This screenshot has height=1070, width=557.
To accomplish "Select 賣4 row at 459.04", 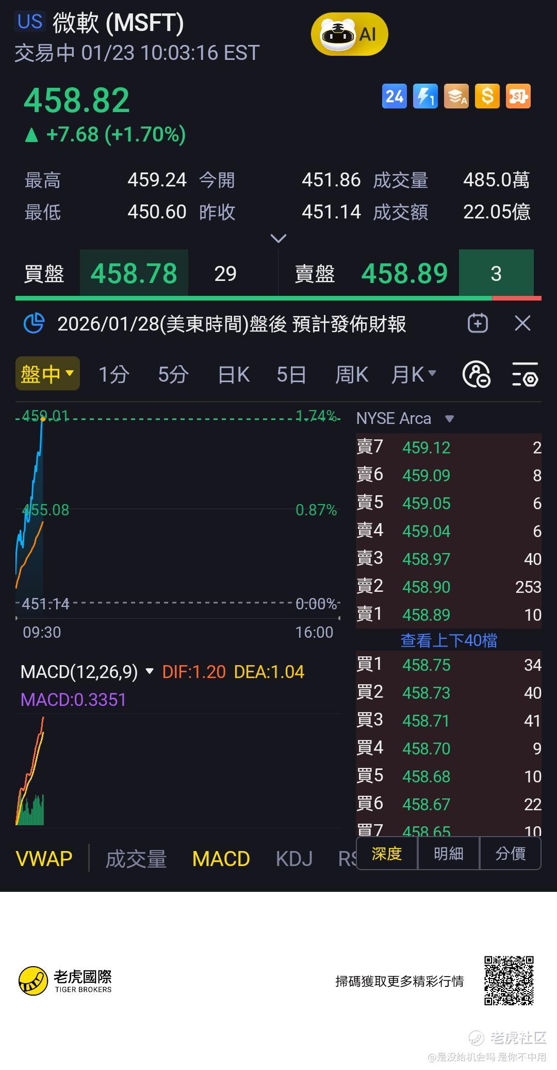I will 449,531.
